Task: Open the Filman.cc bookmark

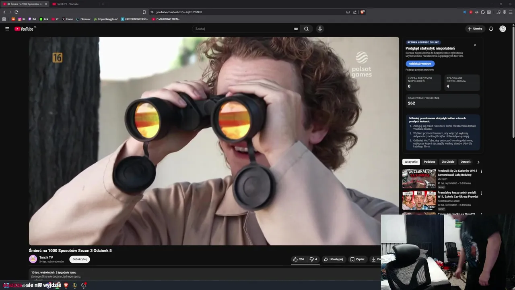Action: tap(83, 19)
